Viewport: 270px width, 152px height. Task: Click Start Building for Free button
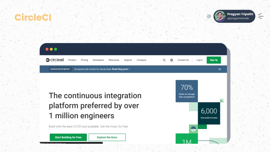pyautogui.click(x=68, y=137)
